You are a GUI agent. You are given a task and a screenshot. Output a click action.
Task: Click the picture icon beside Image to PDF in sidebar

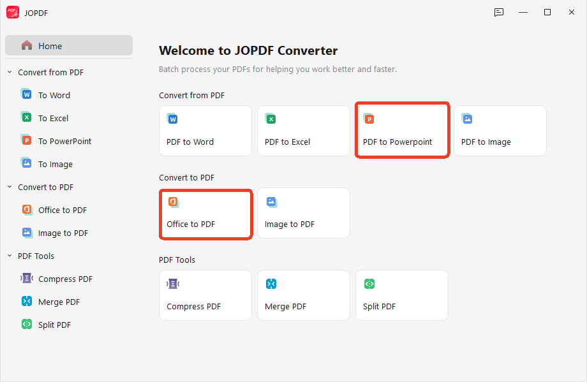tap(27, 232)
